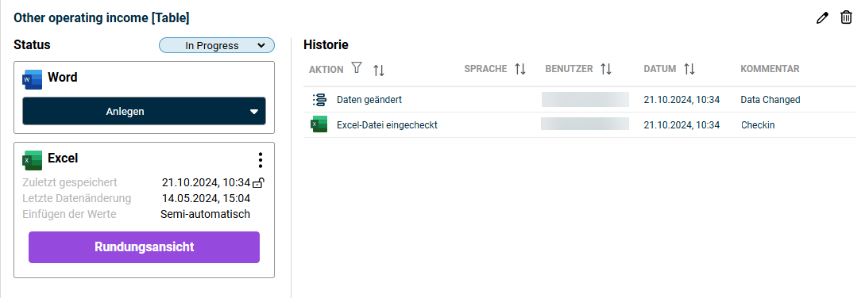Click the Datum column header text

click(660, 69)
